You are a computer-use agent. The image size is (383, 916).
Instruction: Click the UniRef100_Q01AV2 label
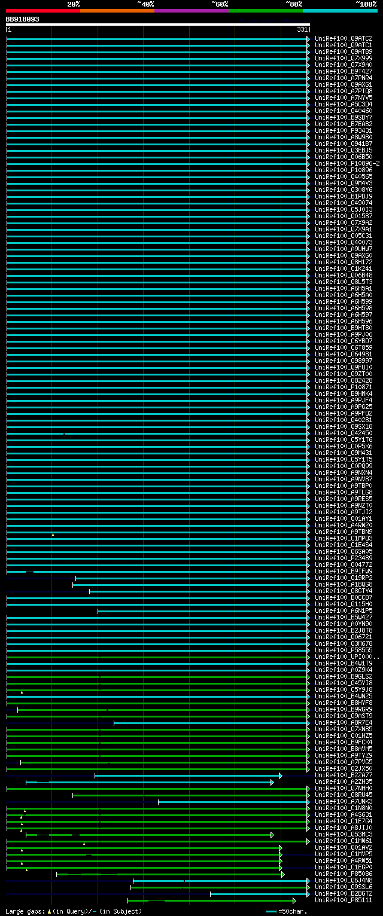tap(344, 848)
